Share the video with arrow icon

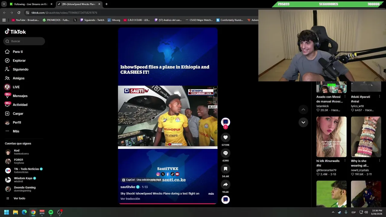[x=225, y=184]
